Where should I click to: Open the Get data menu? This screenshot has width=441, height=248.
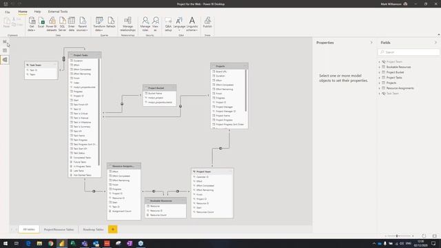(32, 24)
